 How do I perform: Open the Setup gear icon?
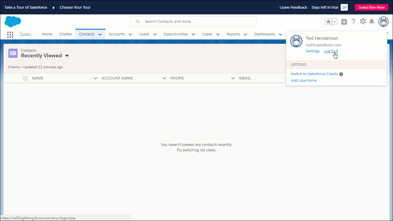point(363,22)
